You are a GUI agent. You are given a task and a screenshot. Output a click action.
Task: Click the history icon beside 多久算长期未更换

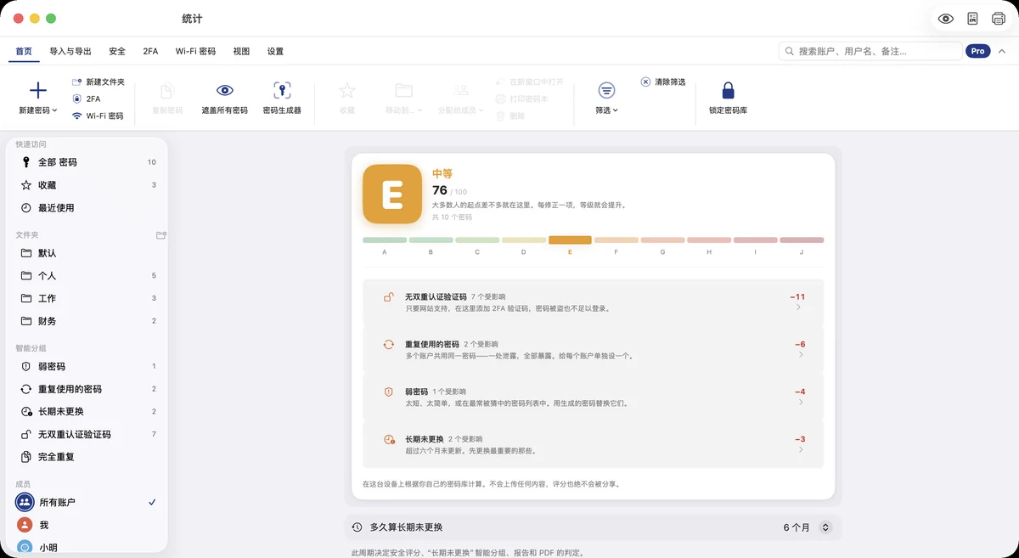coord(357,527)
